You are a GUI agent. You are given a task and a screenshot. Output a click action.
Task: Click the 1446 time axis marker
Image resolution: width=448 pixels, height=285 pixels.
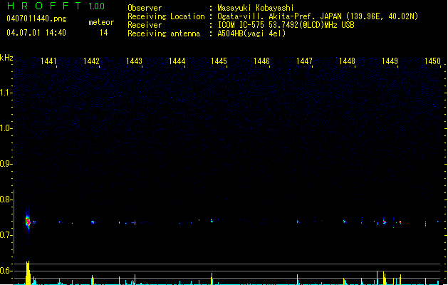coord(261,61)
